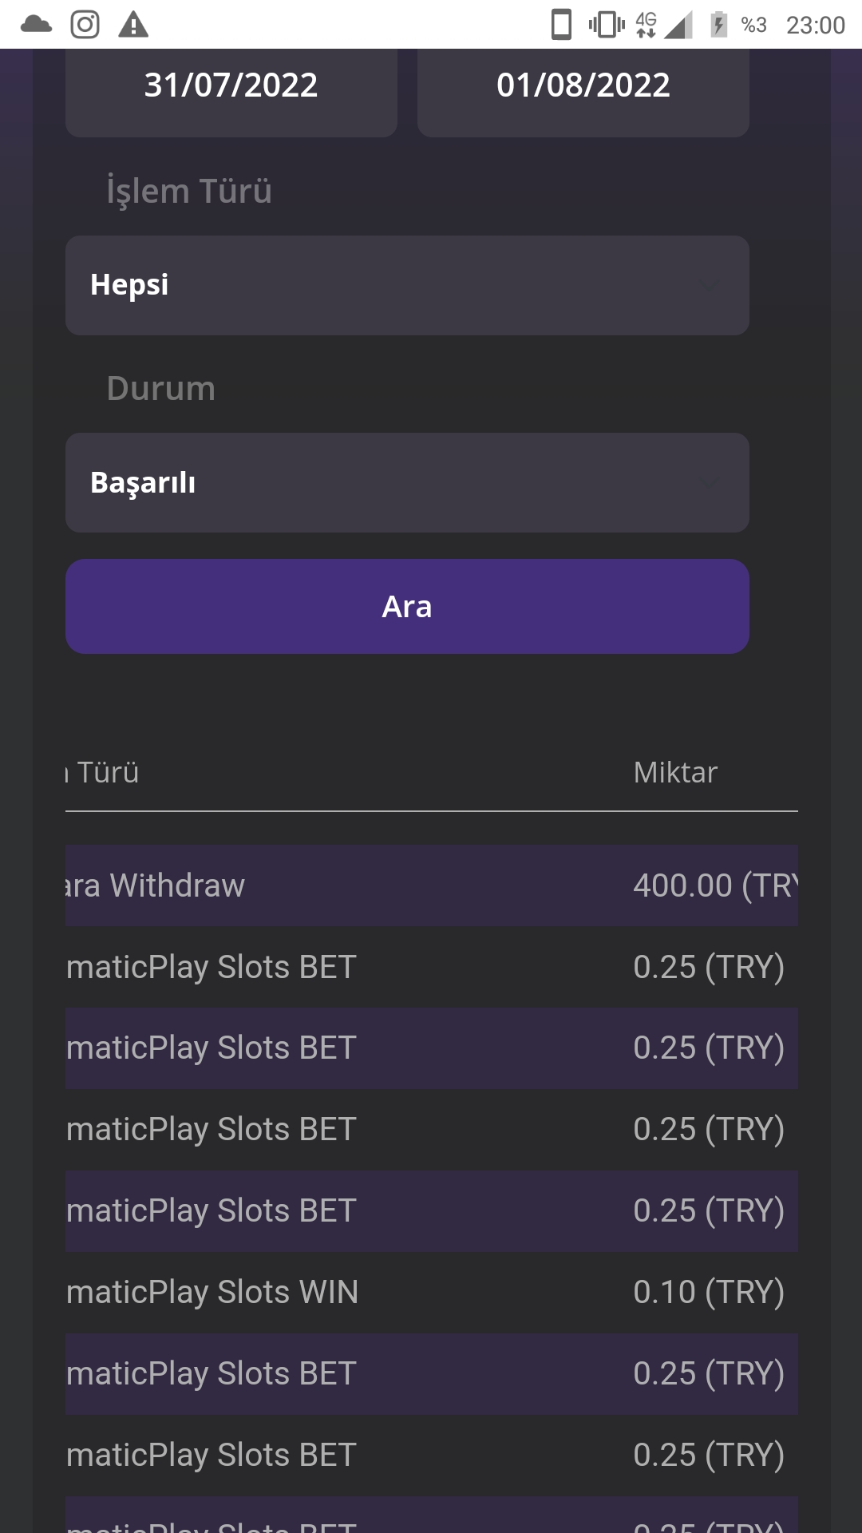Tap the 4G signal strength icon
Screen dimensions: 862x1533
662,25
